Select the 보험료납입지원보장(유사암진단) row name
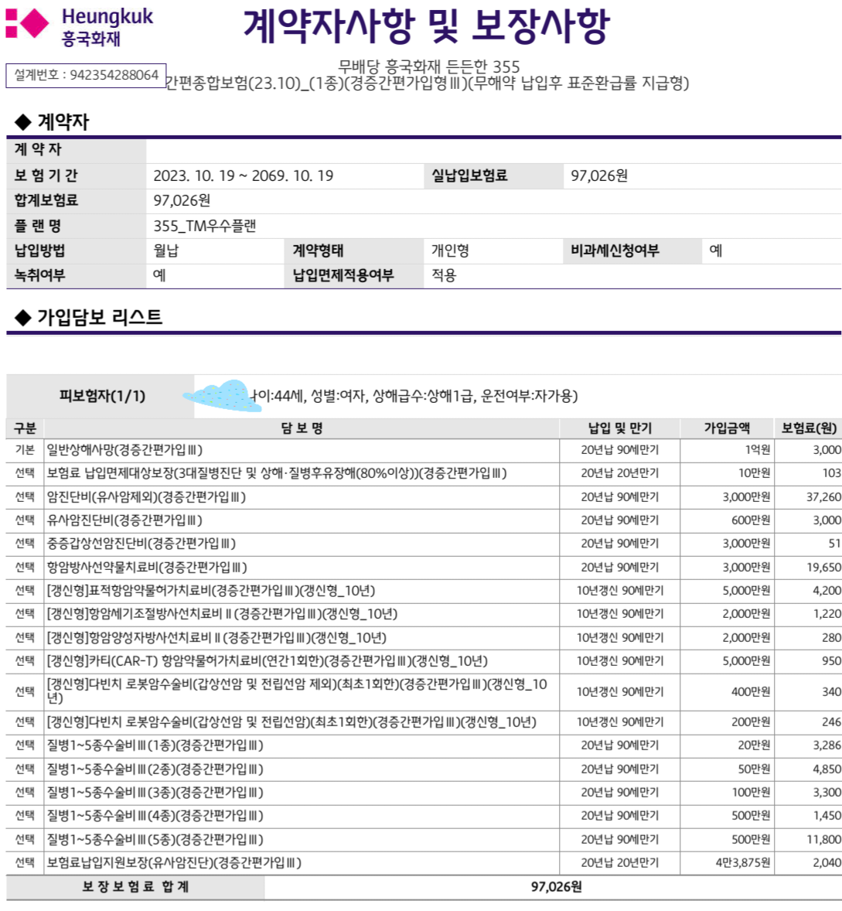 click(x=174, y=863)
